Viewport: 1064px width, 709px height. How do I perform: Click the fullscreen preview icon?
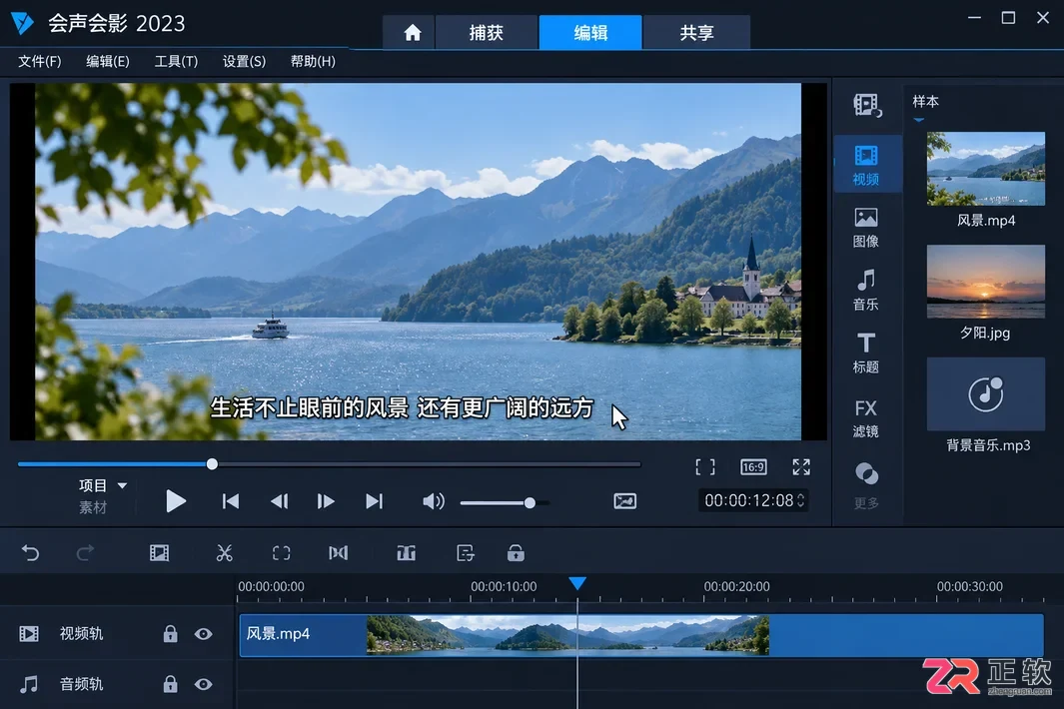(801, 466)
